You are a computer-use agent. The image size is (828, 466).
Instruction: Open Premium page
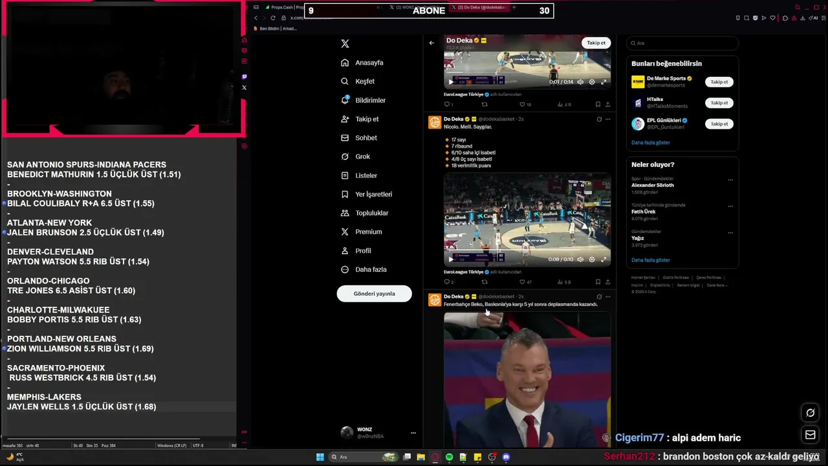[361, 232]
